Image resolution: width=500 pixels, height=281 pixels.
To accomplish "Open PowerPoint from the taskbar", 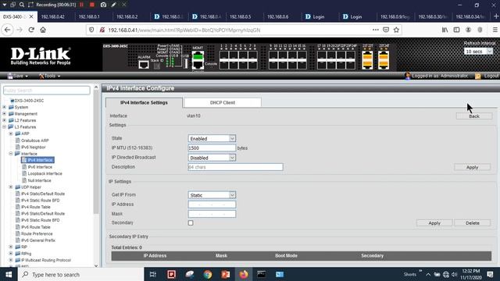I will [x=226, y=274].
